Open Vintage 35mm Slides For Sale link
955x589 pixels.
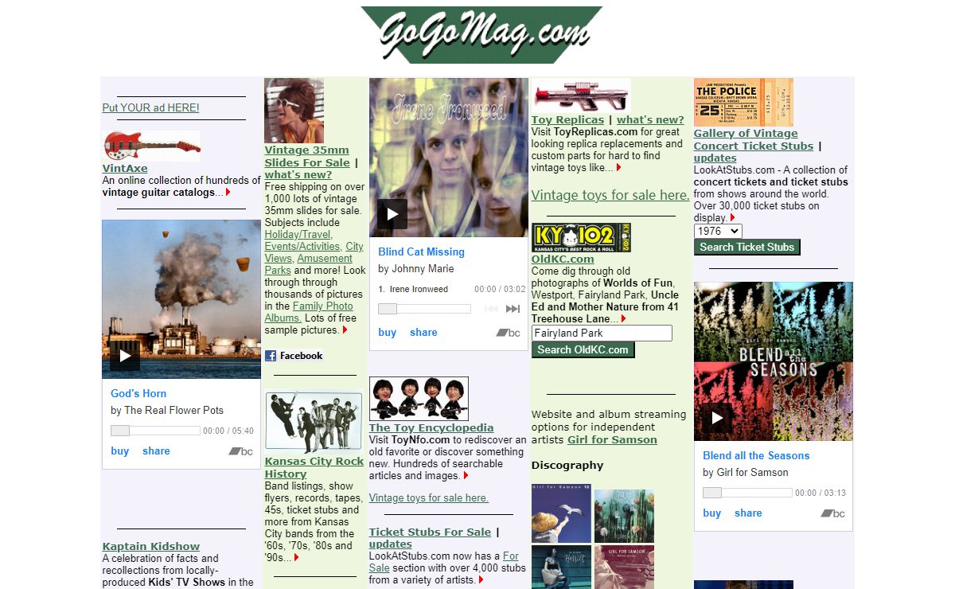click(307, 156)
